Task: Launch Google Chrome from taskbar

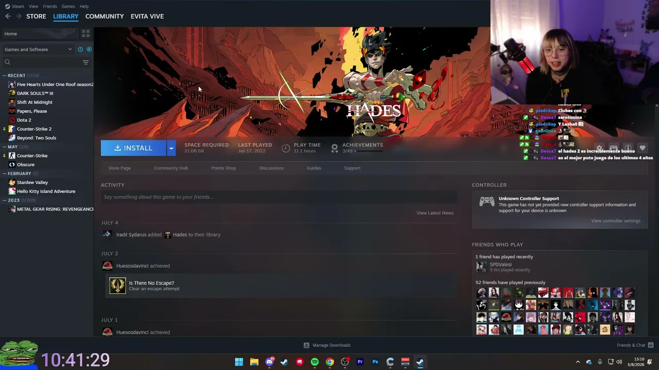Action: (329, 362)
